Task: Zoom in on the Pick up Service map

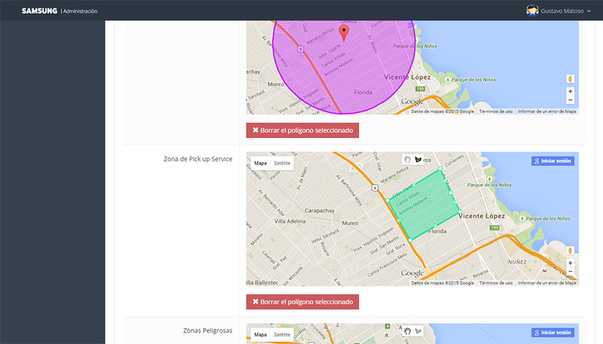Action: coord(571,263)
